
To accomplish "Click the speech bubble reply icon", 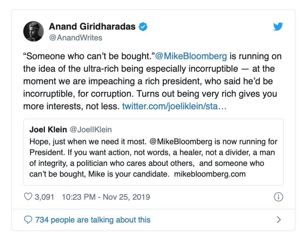I will [28, 220].
